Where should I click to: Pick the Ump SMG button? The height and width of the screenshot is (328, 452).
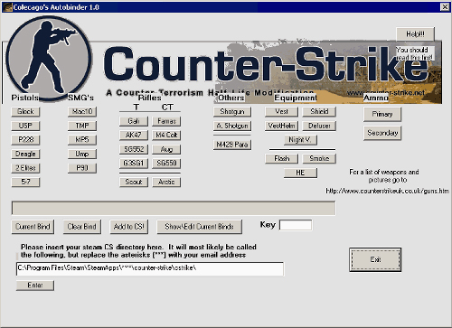82,154
